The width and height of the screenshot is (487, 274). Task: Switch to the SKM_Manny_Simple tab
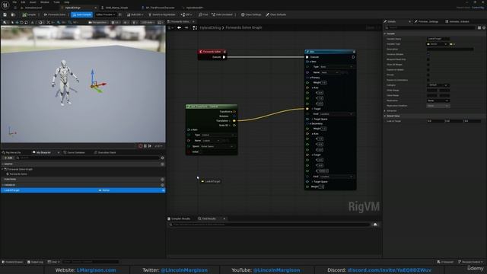pos(116,8)
